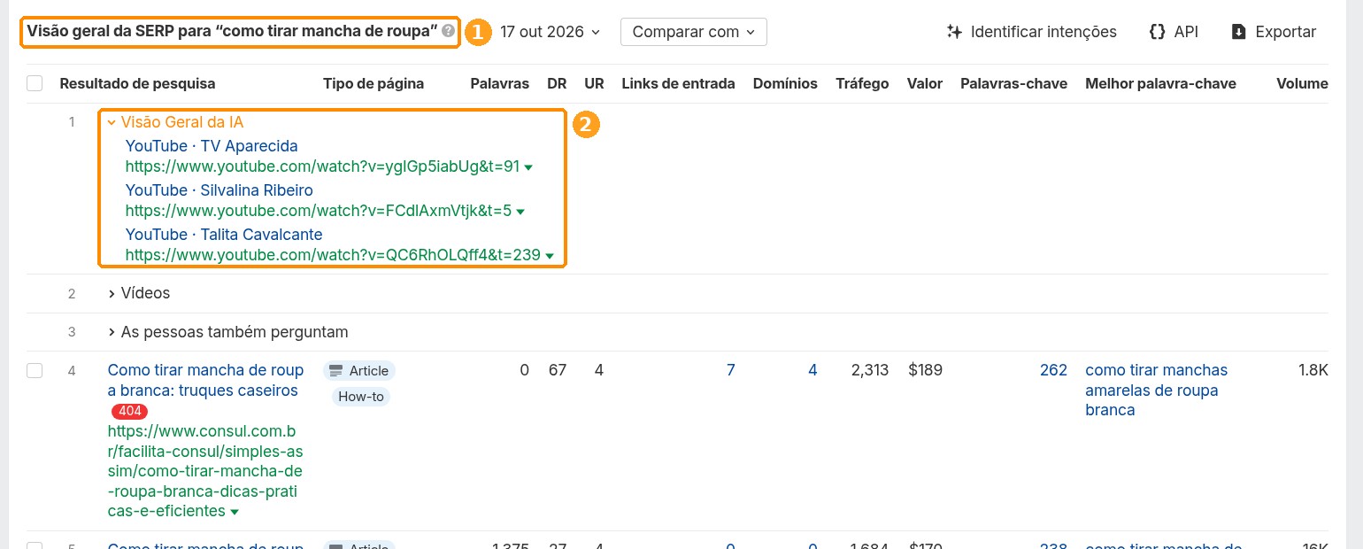Viewport: 1363px width, 549px height.
Task: Click the Palavras column header
Action: coord(499,83)
